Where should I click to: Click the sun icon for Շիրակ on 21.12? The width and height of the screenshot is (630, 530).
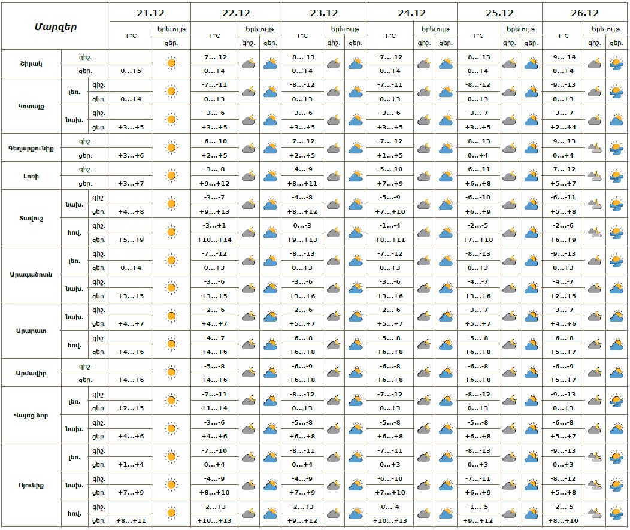(171, 63)
